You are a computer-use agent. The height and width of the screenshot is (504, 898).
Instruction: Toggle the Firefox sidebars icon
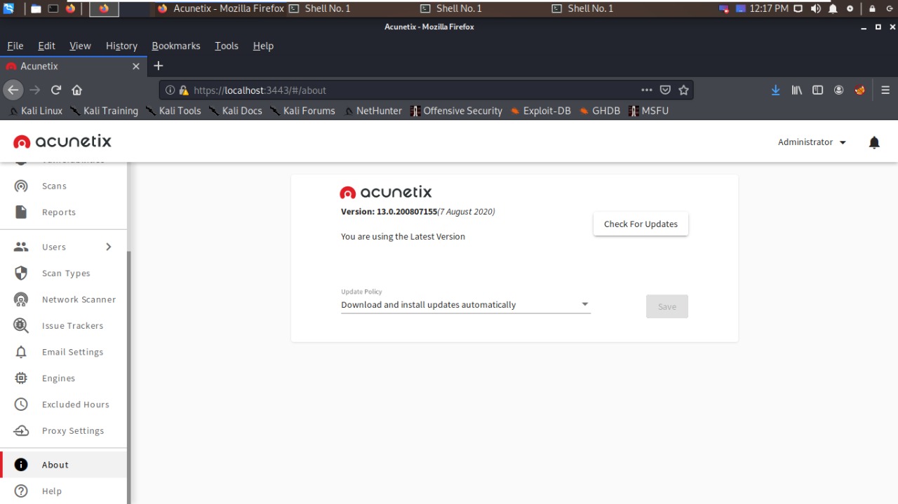817,90
